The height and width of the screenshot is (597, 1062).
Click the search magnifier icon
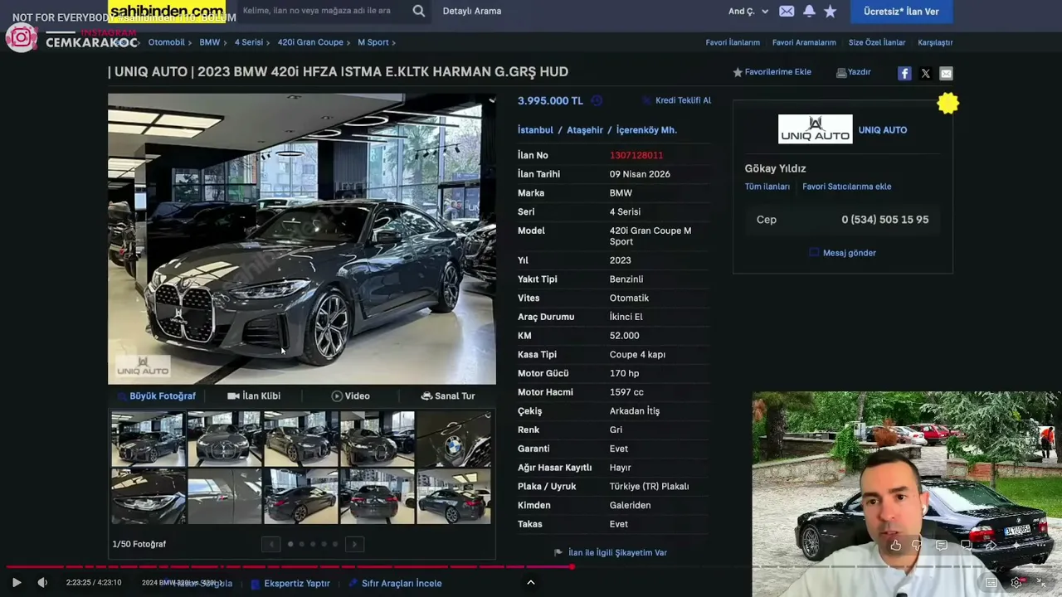pos(419,11)
